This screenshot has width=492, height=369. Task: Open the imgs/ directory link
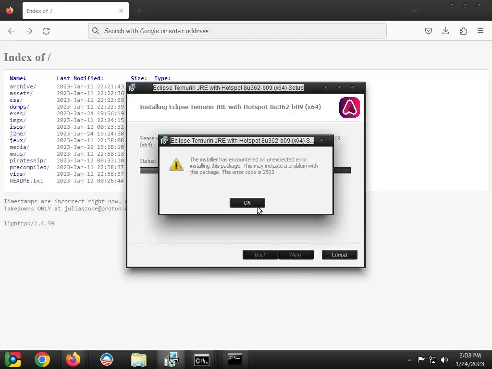(18, 120)
